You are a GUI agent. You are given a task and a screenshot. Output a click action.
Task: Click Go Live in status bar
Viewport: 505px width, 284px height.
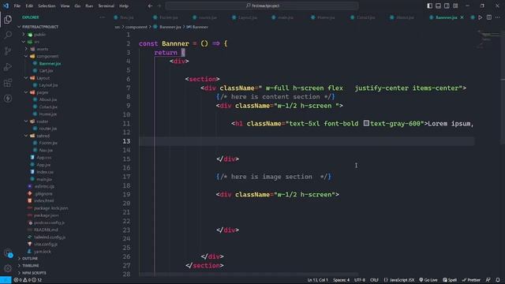(x=428, y=280)
